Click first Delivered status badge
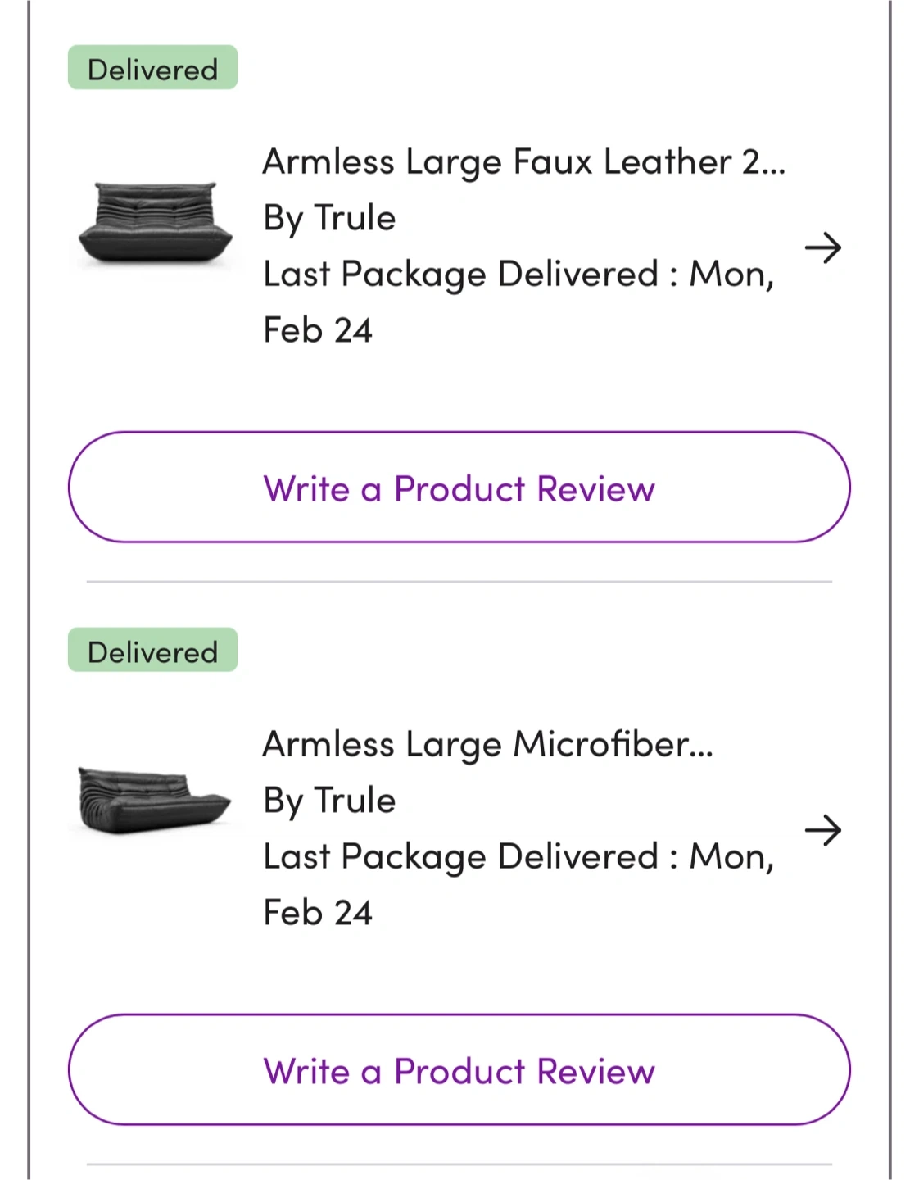 pos(152,68)
